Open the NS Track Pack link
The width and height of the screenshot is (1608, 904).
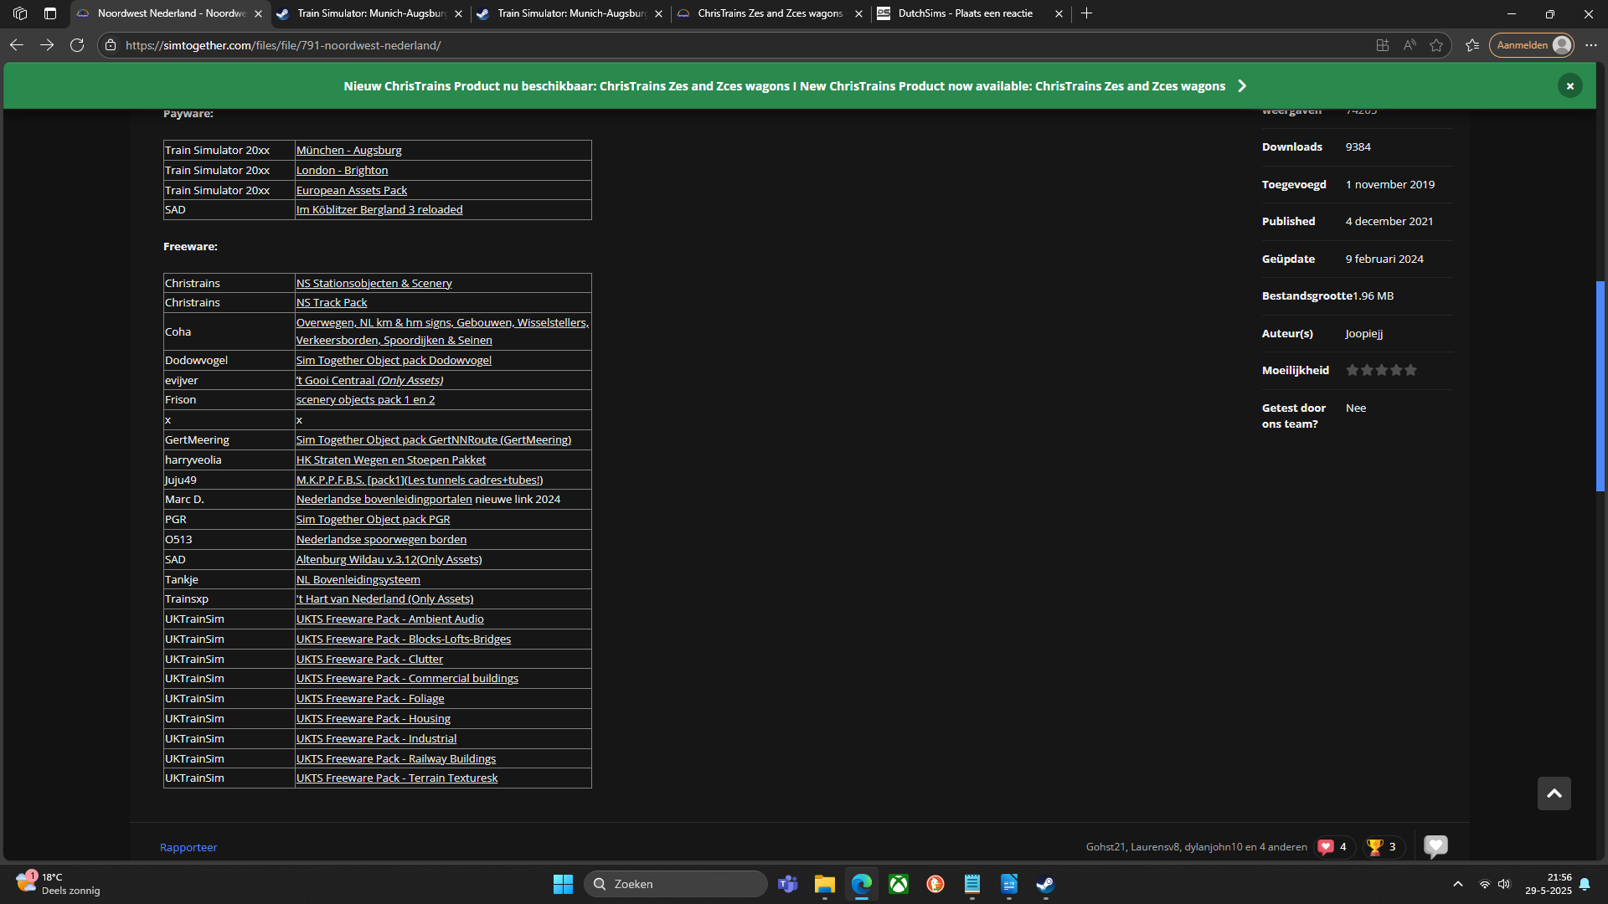pos(332,303)
